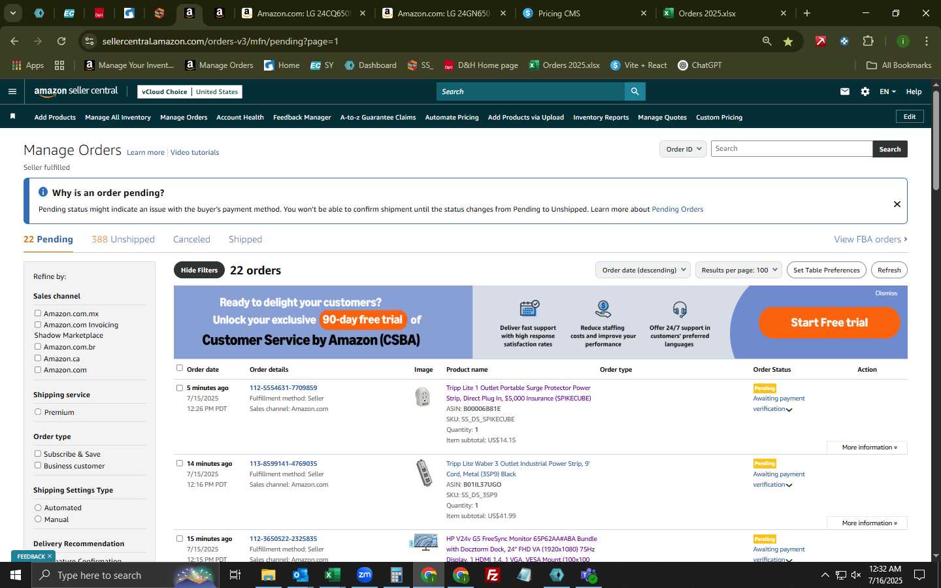Open the Results per page dropdown
This screenshot has width=941, height=588.
(x=738, y=270)
